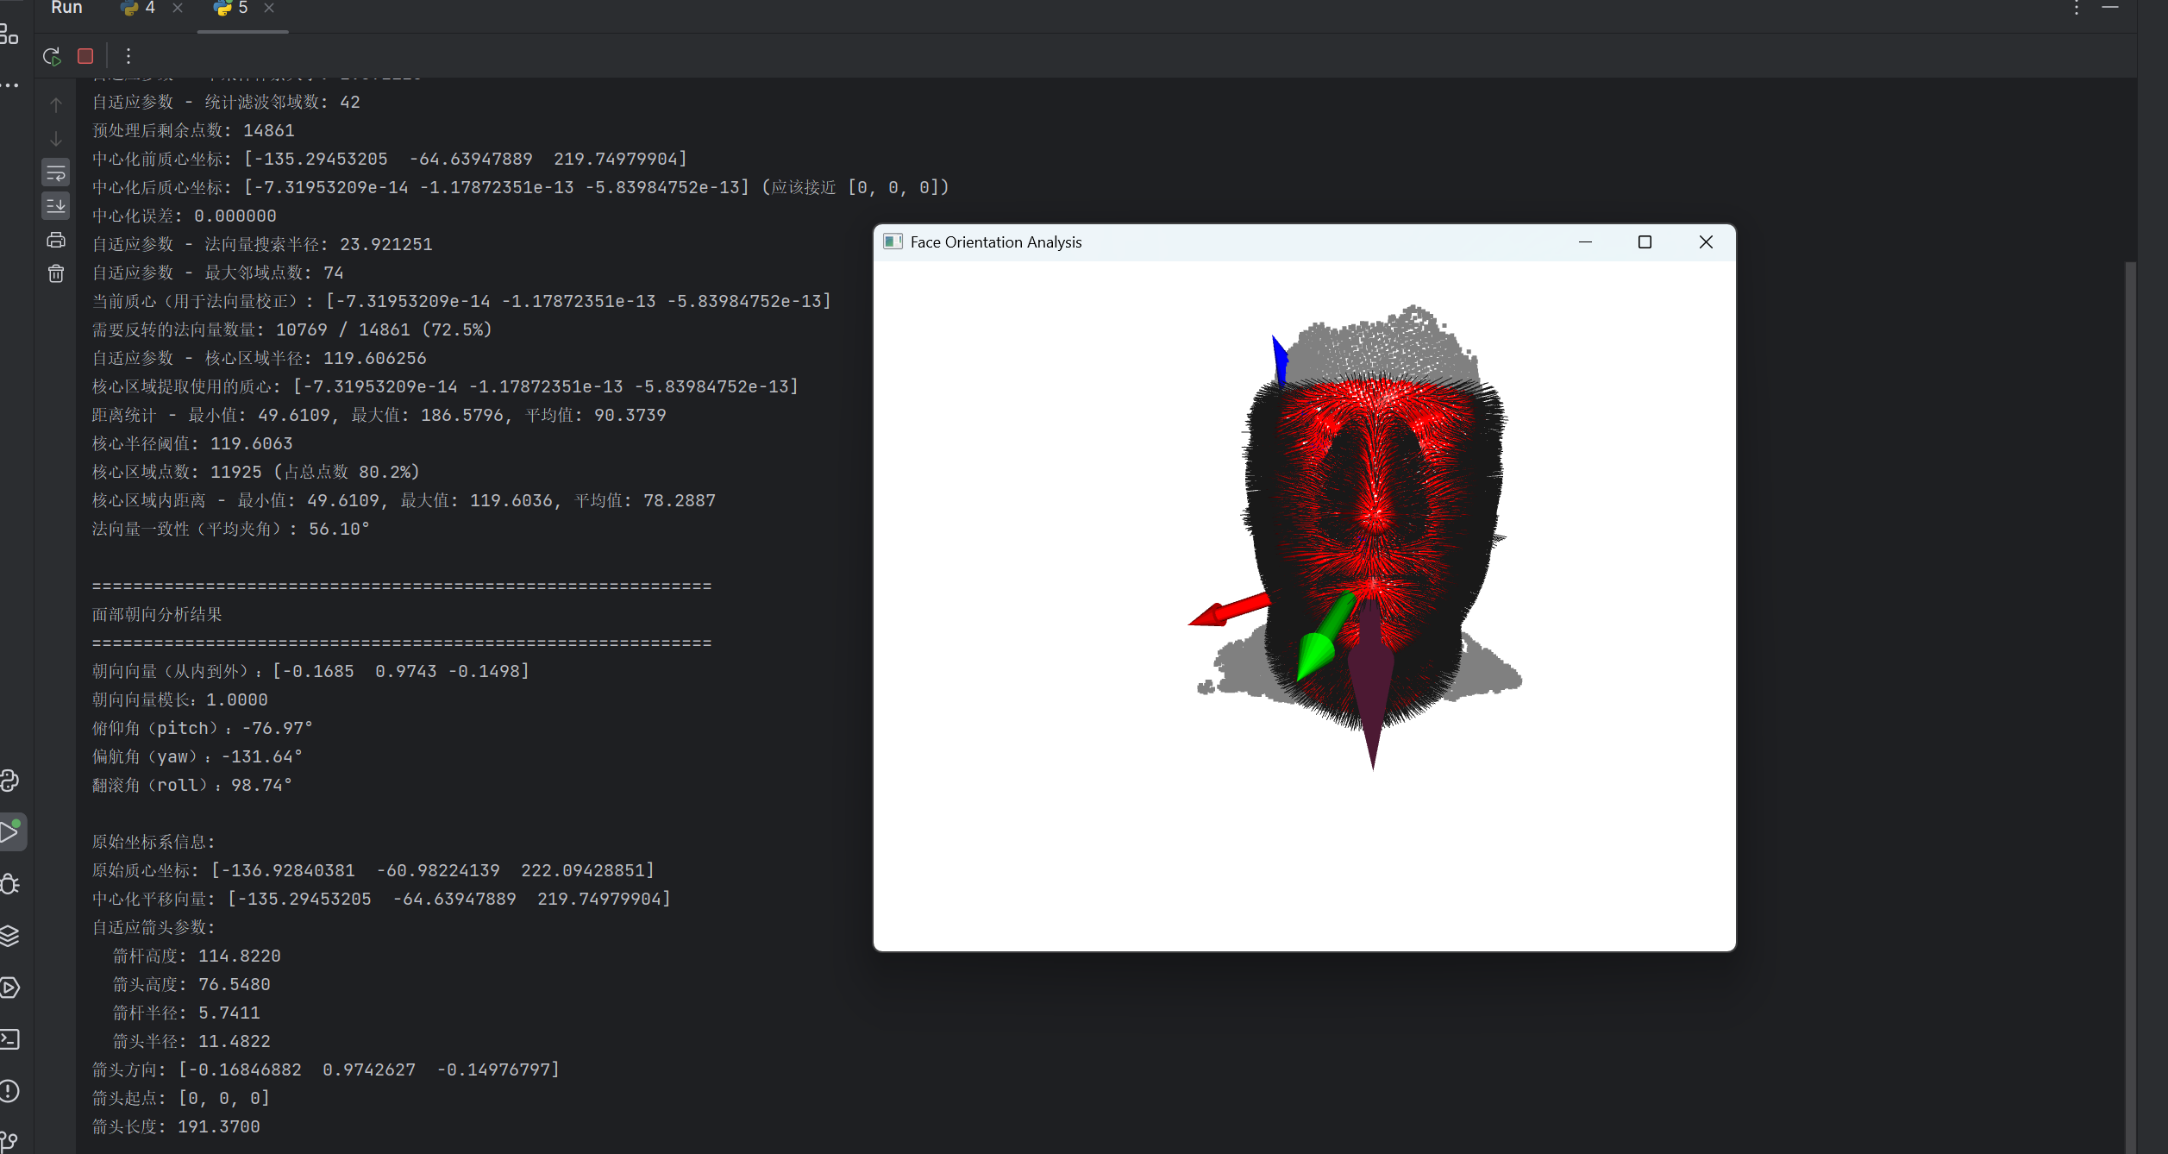Open the Services tool window
The width and height of the screenshot is (2168, 1154).
coord(9,988)
